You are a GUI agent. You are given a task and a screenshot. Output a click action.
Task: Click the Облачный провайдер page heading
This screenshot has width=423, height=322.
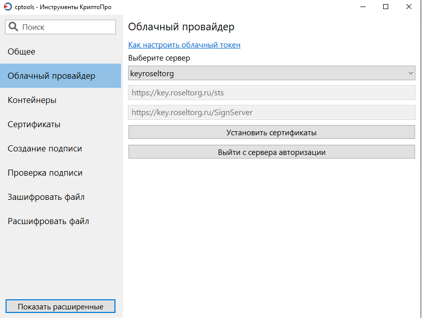tap(182, 27)
